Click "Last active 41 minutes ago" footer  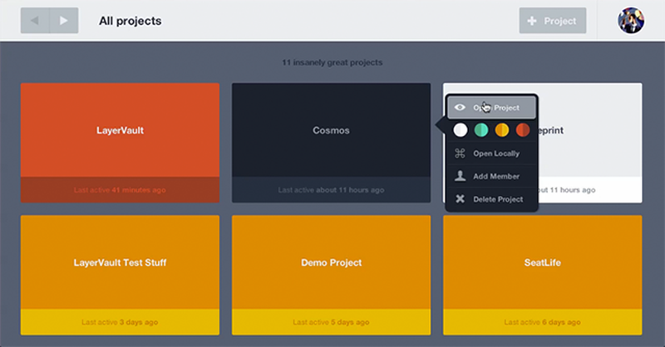point(120,190)
